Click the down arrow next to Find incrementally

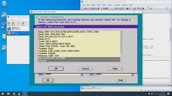[x=167, y=9]
